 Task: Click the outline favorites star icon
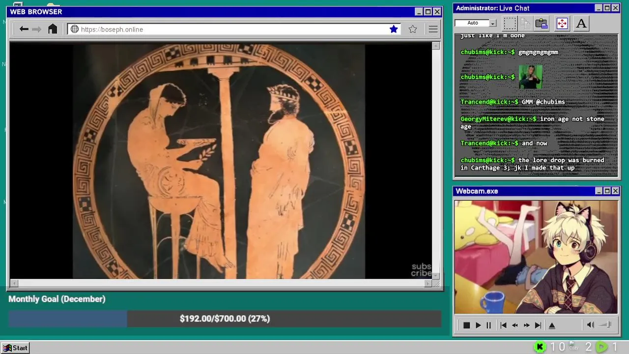(413, 29)
